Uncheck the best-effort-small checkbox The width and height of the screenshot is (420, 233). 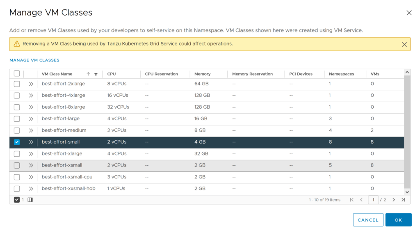coord(17,142)
